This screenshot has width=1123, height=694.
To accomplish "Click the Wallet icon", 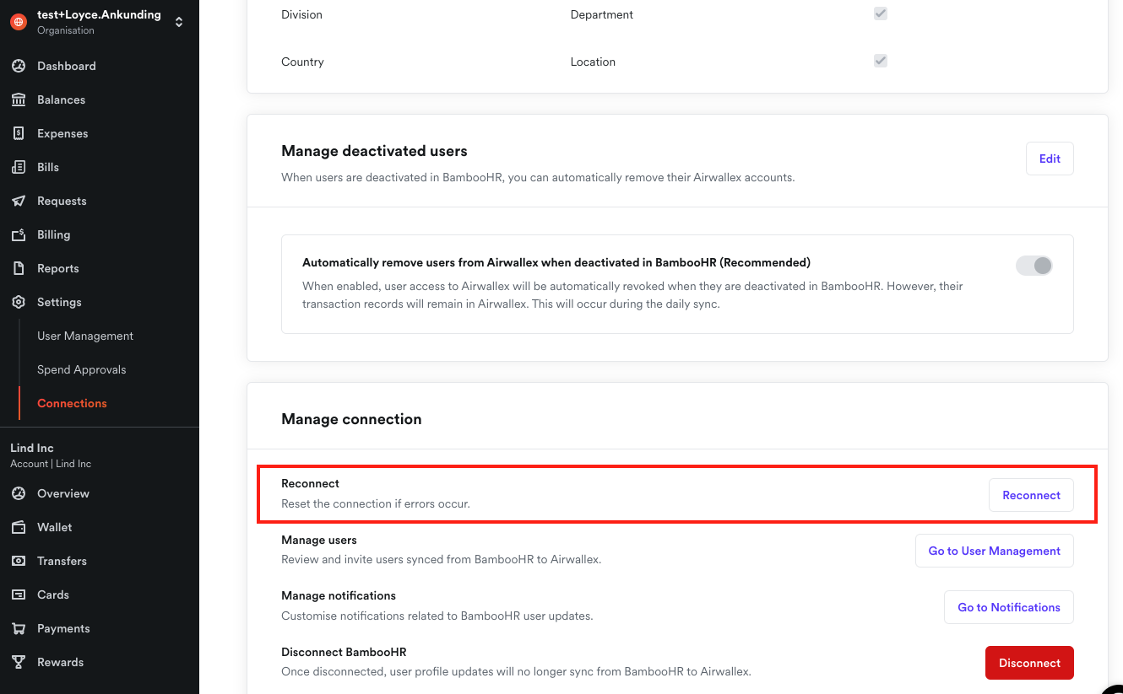I will (19, 527).
